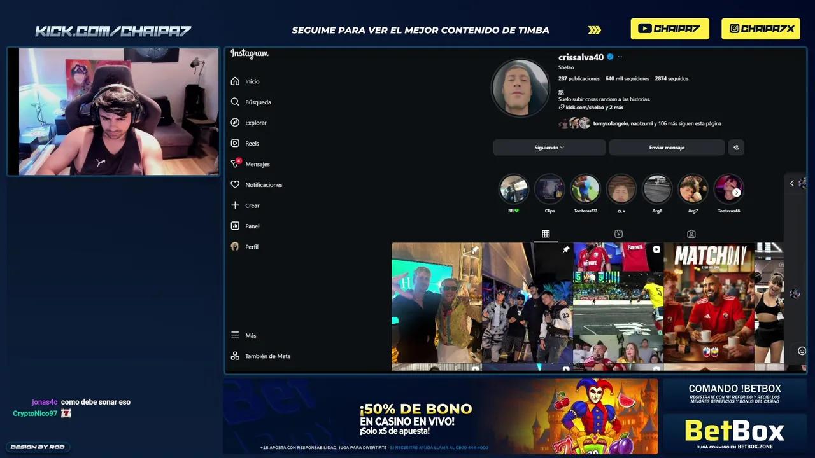This screenshot has width=815, height=458.
Task: Open the crissalva40 profile picture
Action: coord(520,88)
